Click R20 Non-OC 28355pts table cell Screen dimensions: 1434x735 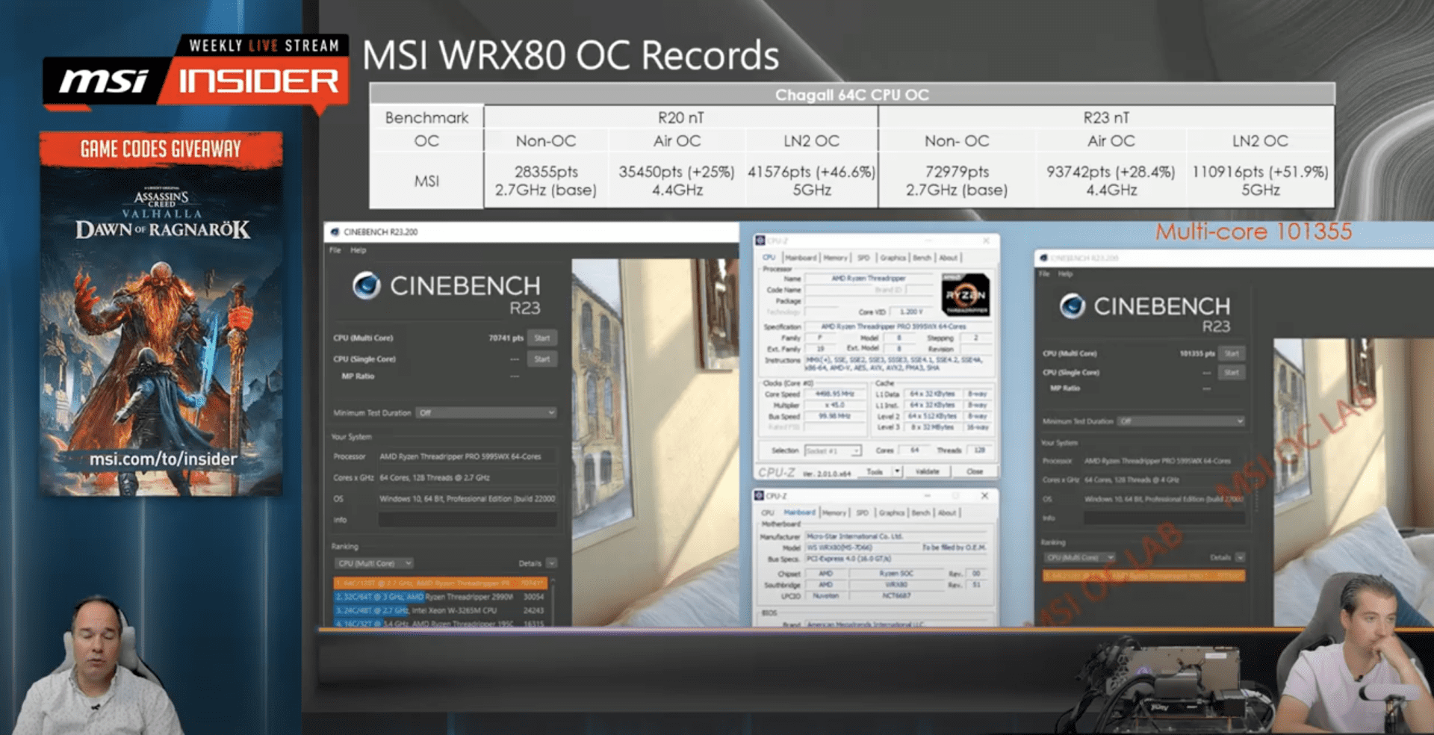pyautogui.click(x=546, y=181)
